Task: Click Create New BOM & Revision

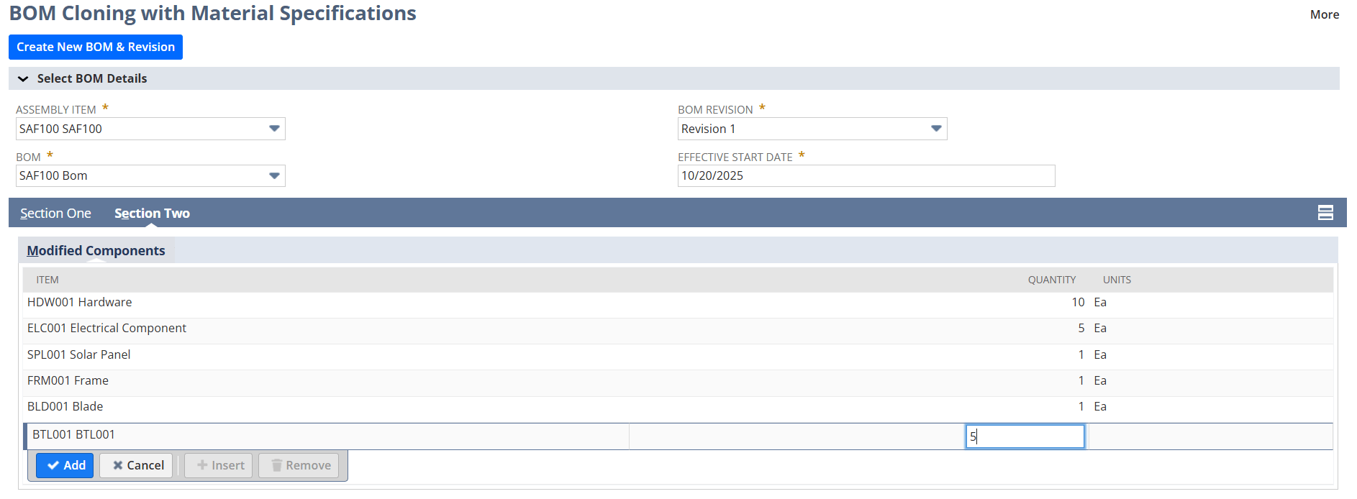Action: [x=95, y=47]
